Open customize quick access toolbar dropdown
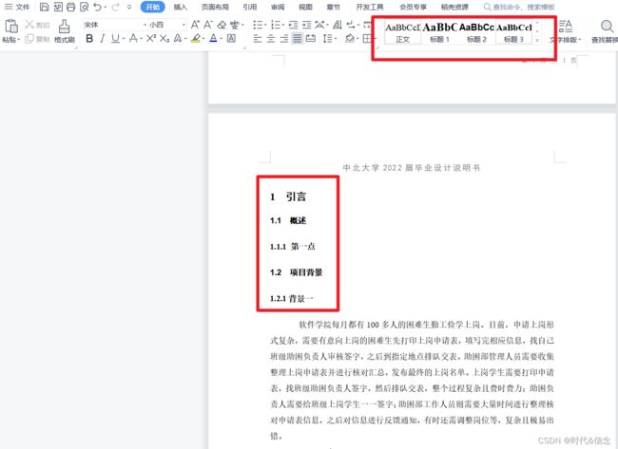Viewport: 618px width, 449px height. 129,7
